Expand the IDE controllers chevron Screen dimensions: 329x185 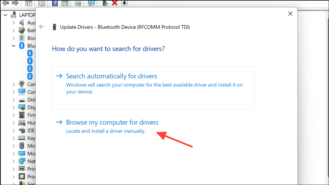[x=13, y=131]
